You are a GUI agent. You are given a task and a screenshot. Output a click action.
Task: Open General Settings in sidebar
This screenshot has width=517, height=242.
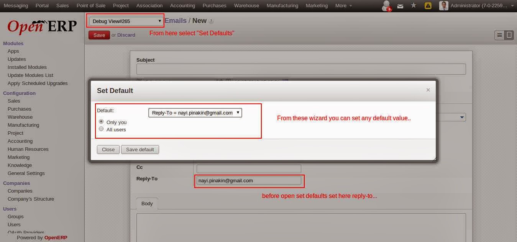[26, 173]
